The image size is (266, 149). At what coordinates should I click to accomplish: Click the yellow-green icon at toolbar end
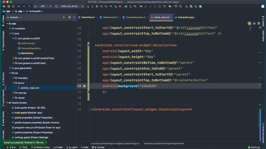point(200,7)
